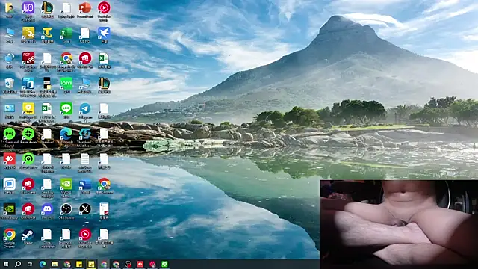This screenshot has height=269, width=478.
Task: Launch the X app desktop shortcut
Action: pyautogui.click(x=85, y=211)
